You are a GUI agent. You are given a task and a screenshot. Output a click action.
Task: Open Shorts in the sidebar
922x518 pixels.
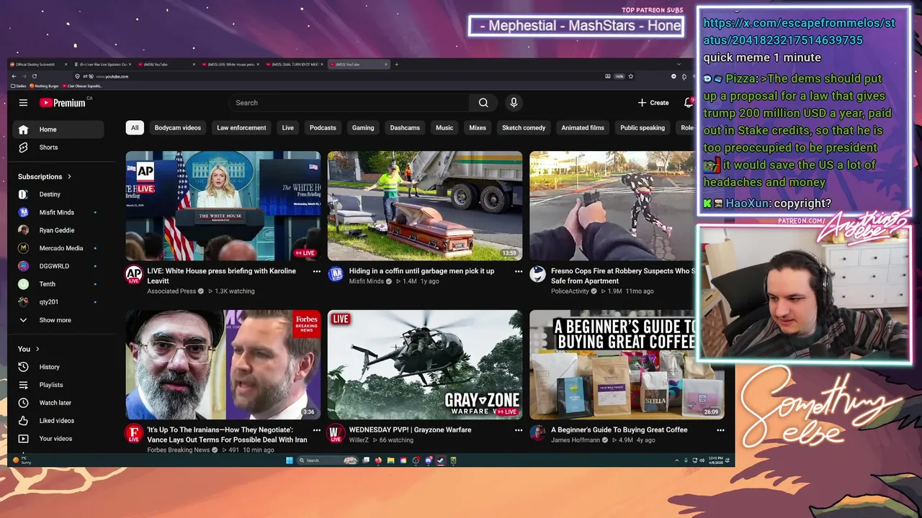coord(58,147)
